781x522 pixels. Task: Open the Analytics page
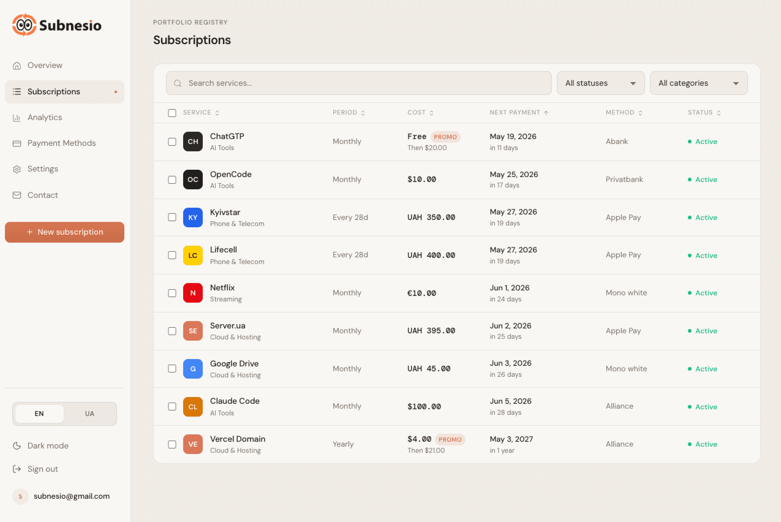65,118
